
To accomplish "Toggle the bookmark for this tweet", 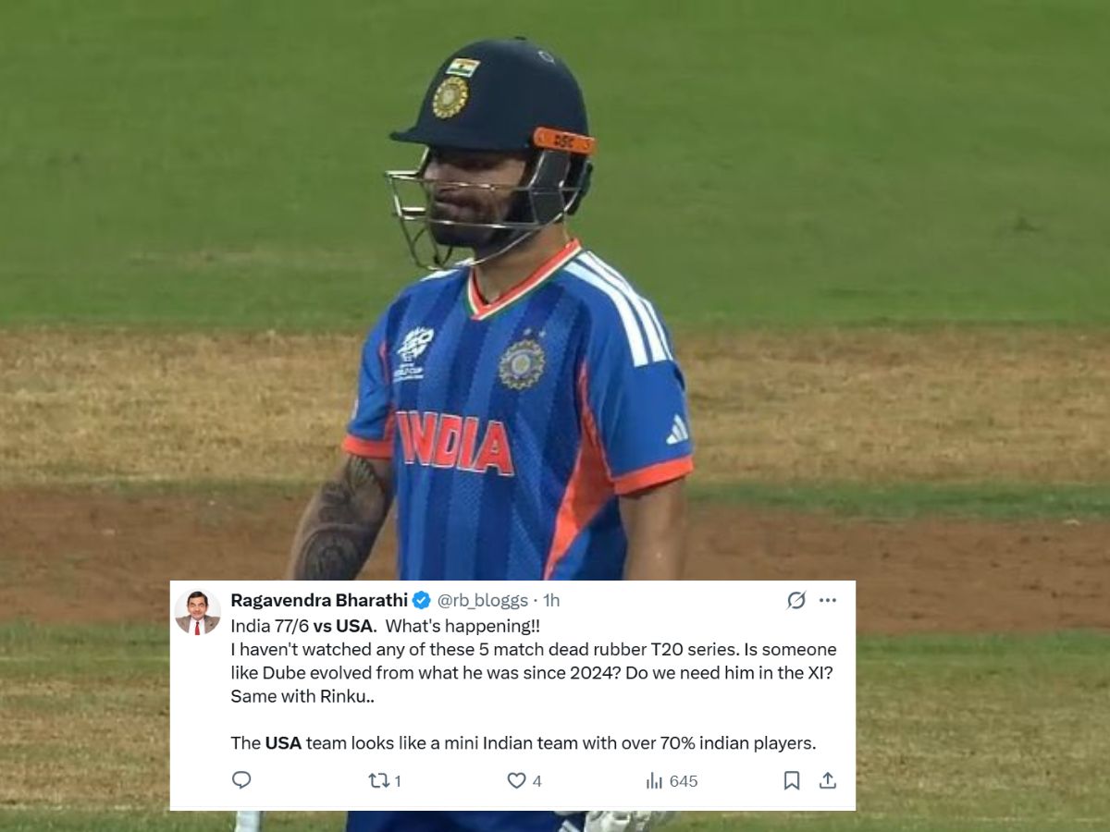I will [792, 780].
